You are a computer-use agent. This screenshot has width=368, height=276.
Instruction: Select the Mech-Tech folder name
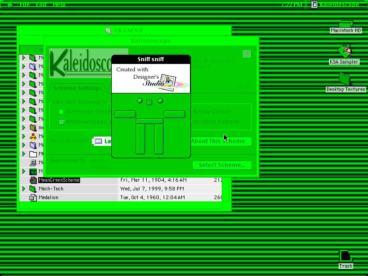click(x=51, y=189)
